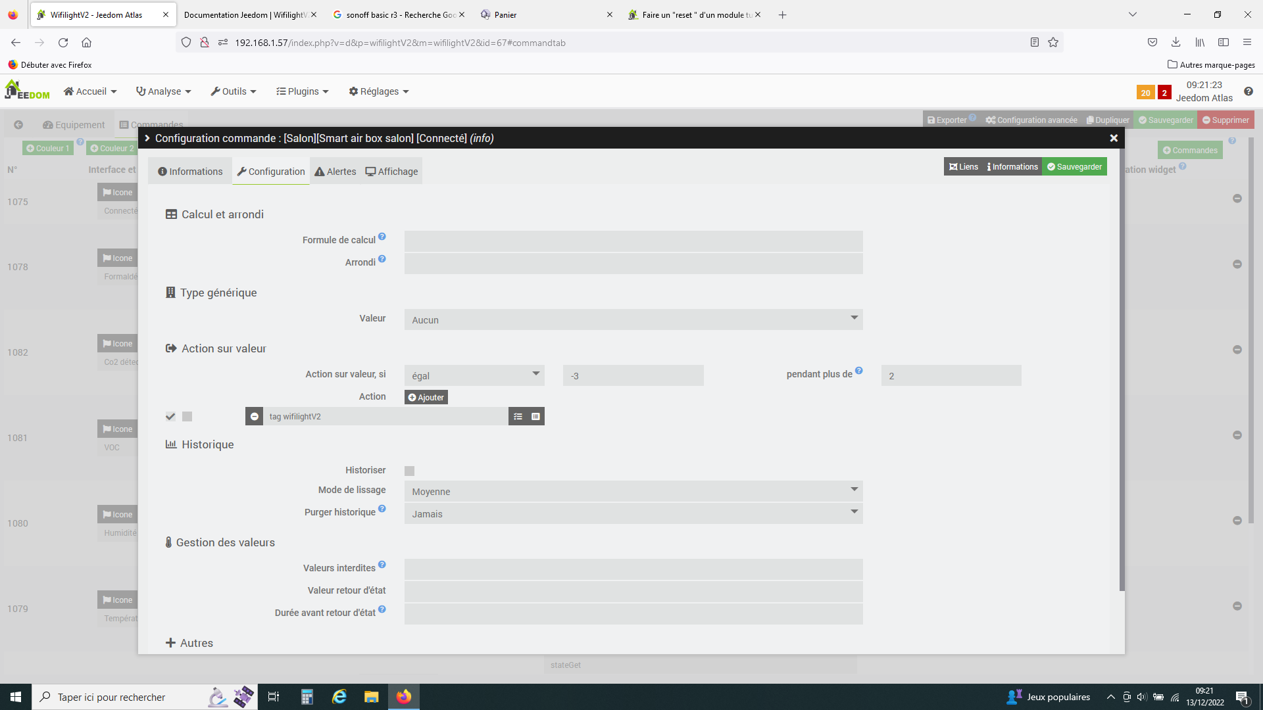Click the keyword list icon beside tag wifilightV2
The height and width of the screenshot is (710, 1263).
(518, 417)
